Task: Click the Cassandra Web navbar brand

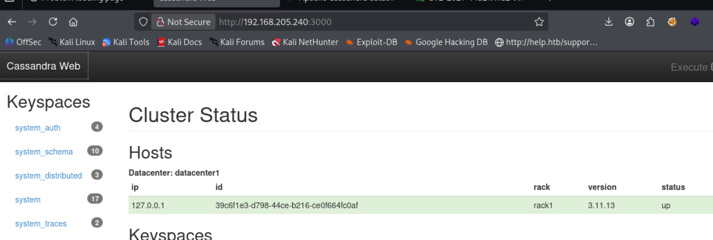Action: pos(43,66)
